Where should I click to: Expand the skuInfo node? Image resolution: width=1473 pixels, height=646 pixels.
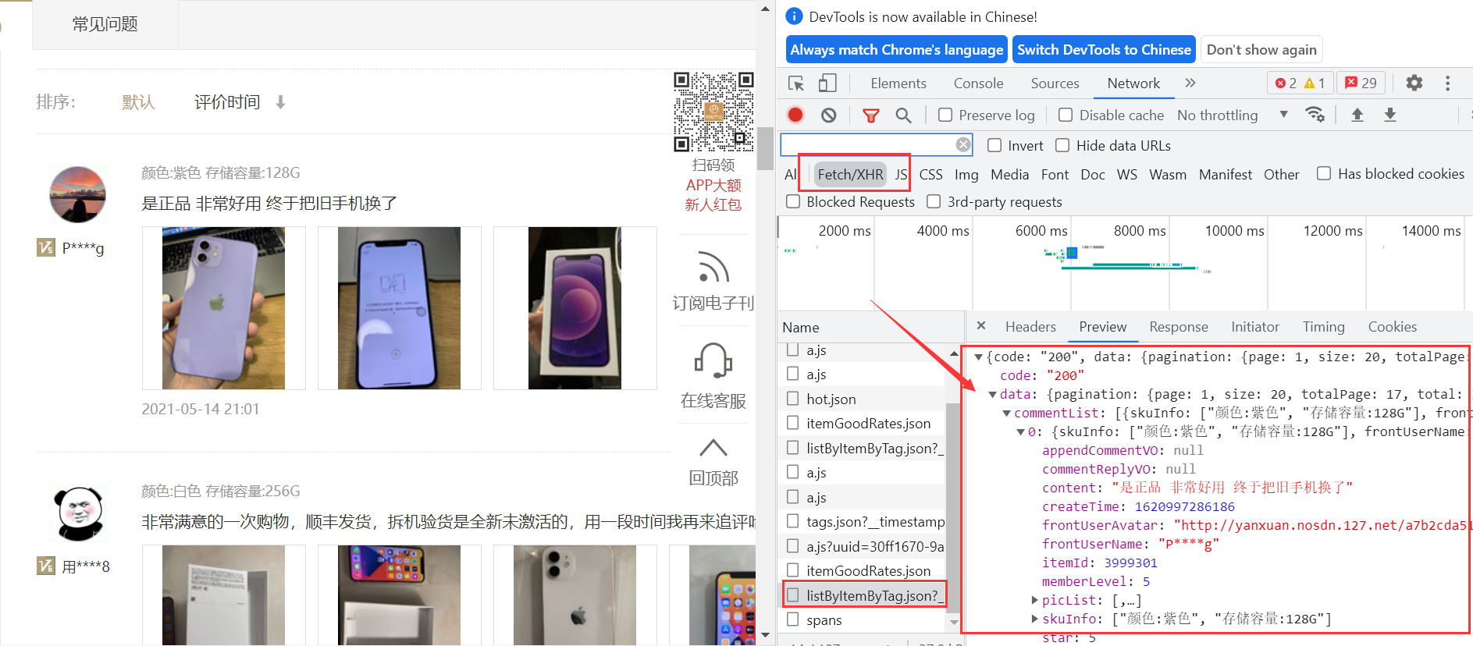pos(1035,619)
